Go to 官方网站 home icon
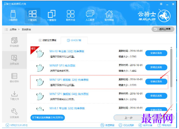179x129 pixels. tap(109, 16)
